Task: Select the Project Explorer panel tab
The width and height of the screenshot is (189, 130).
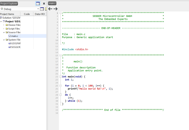Action: tap(9, 4)
